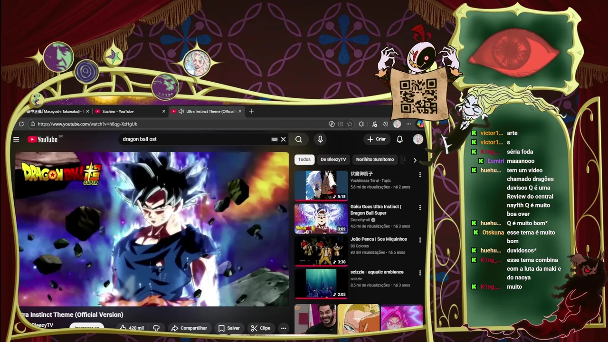
Task: Dislike the video with thumbs down
Action: 156,328
